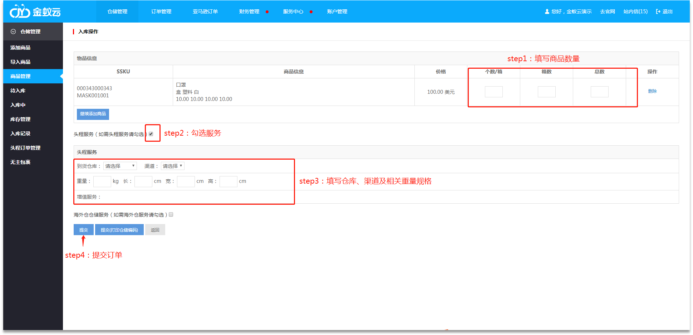The width and height of the screenshot is (693, 335).
Task: Open 站内信(15) messages link
Action: (x=635, y=11)
